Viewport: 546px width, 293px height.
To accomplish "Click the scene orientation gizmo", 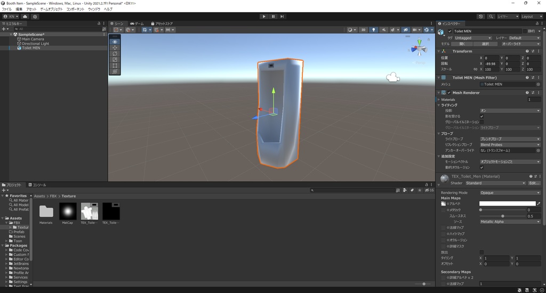I will (x=419, y=49).
